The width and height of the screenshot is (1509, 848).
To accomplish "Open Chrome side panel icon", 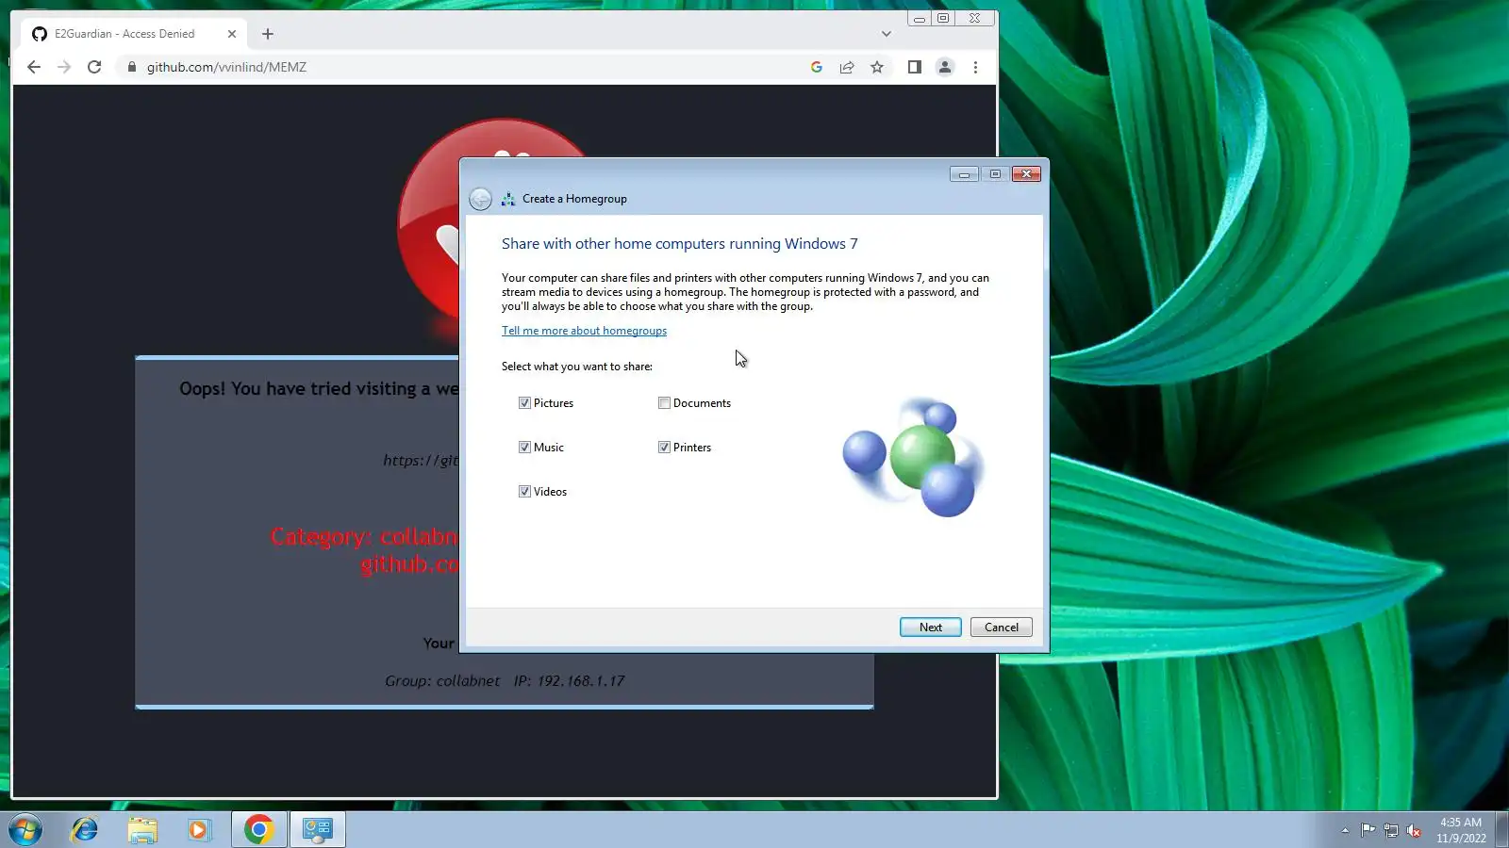I will (x=914, y=67).
